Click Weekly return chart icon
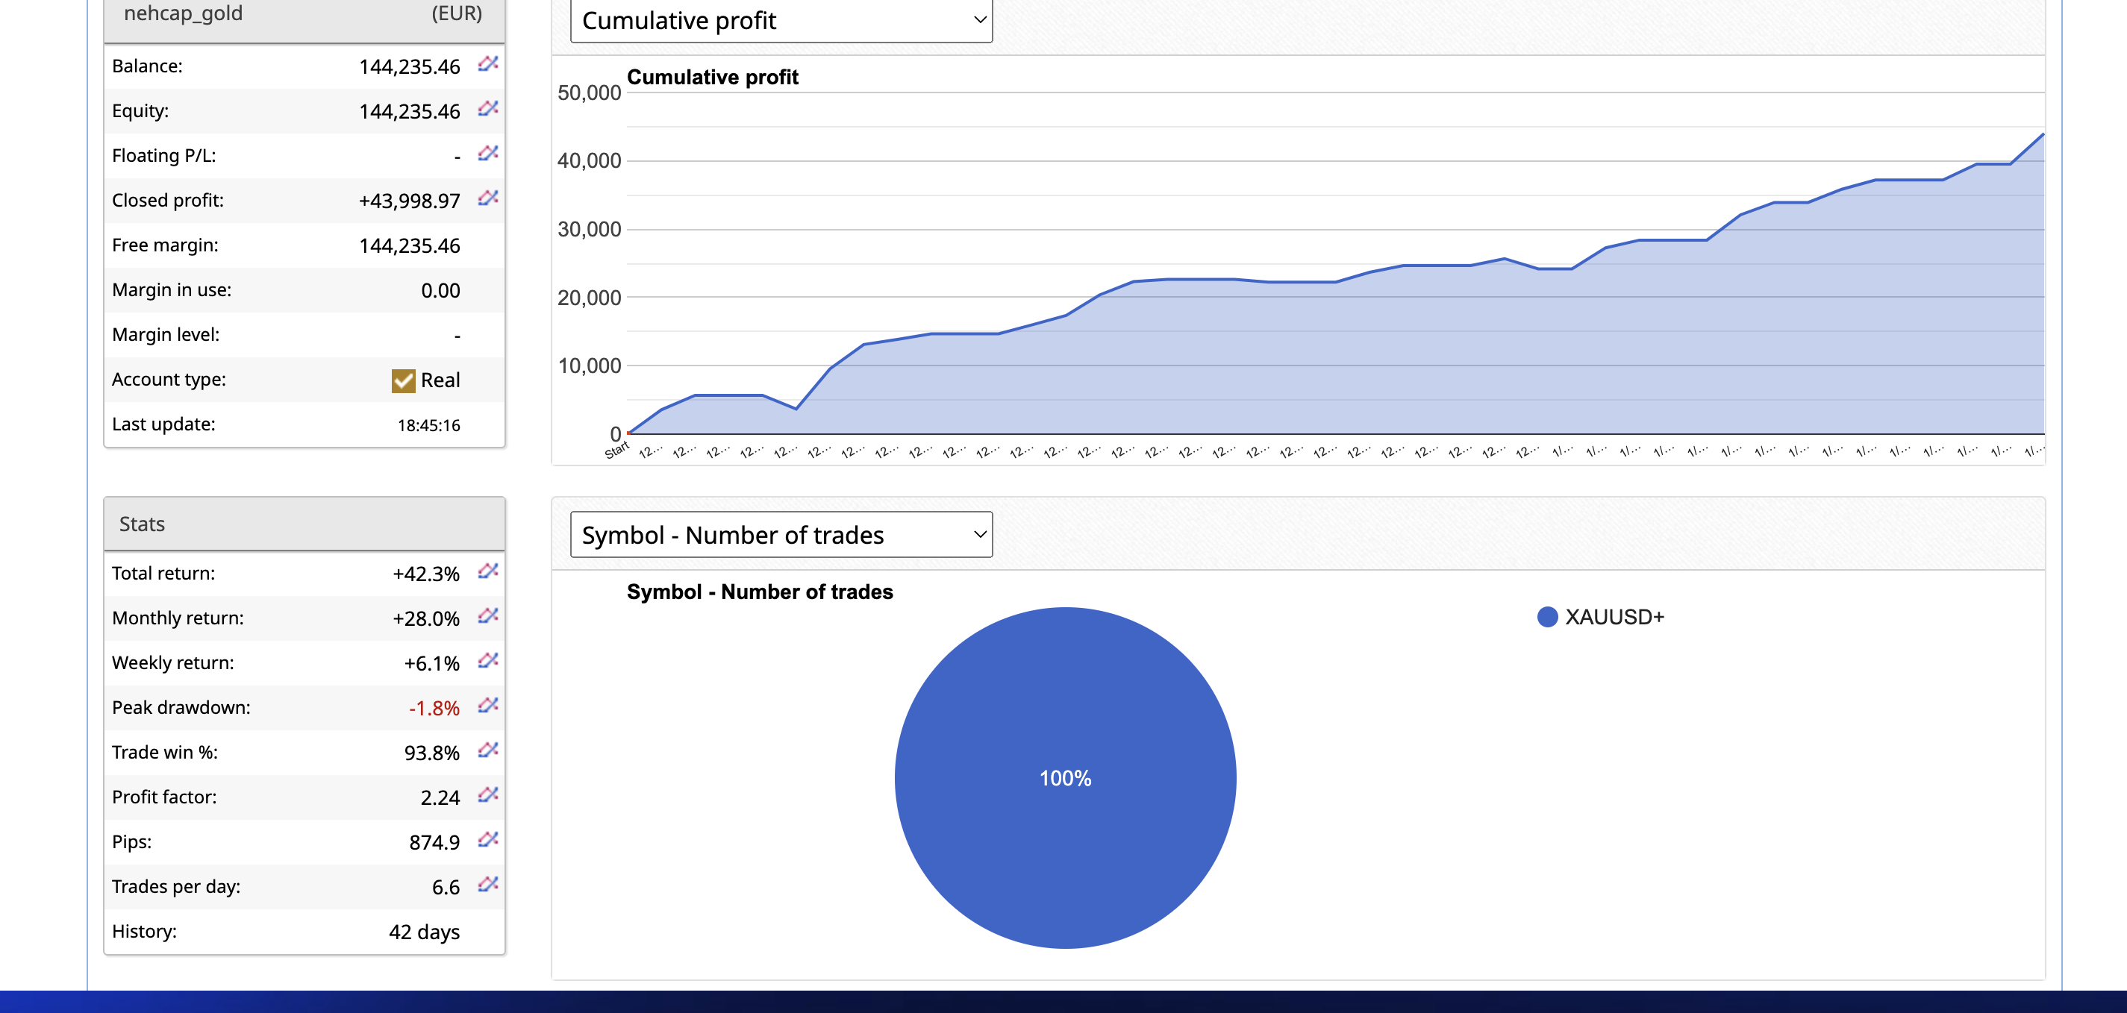The width and height of the screenshot is (2127, 1013). pyautogui.click(x=487, y=662)
